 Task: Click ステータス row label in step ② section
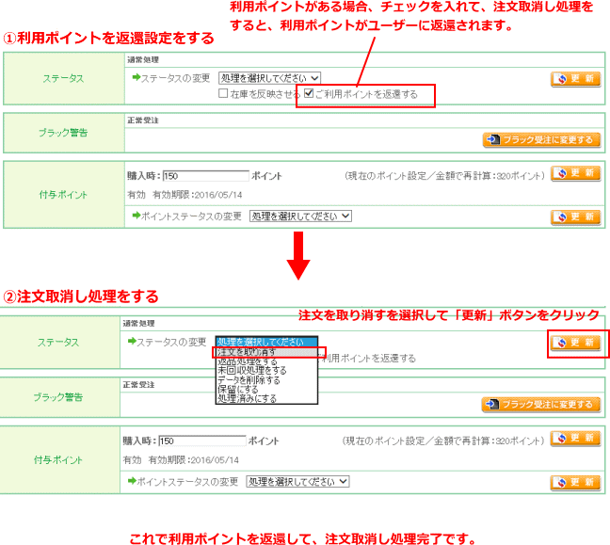[58, 343]
